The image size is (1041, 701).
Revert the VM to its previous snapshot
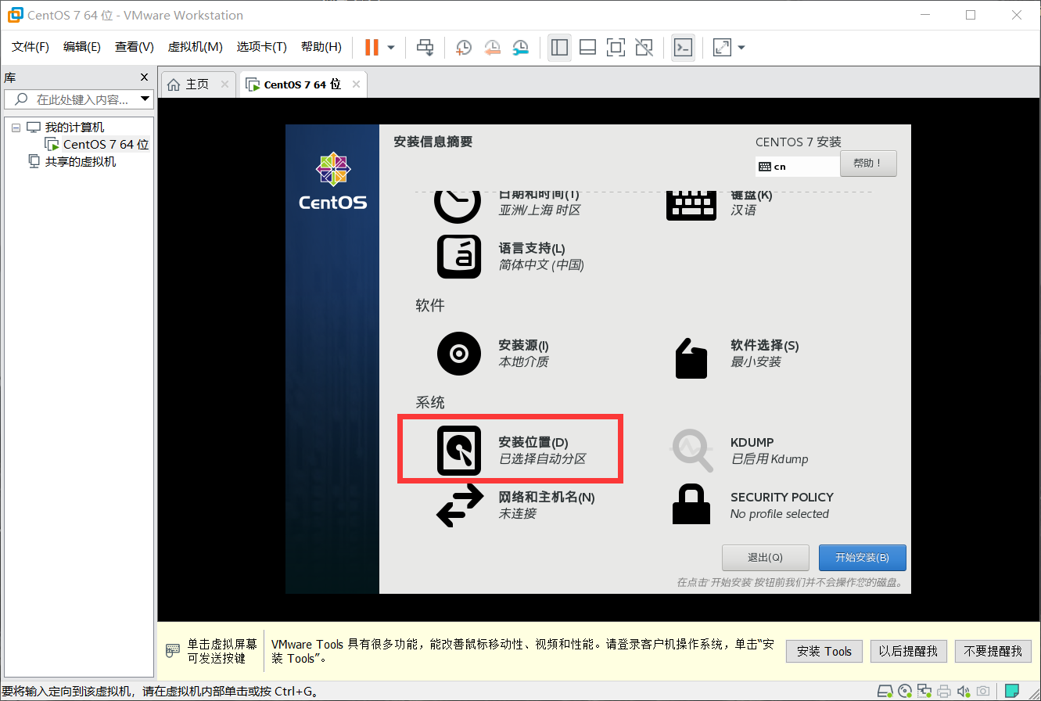(492, 48)
